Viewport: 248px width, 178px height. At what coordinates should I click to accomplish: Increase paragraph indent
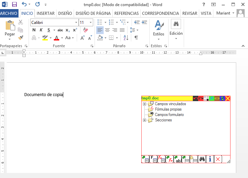coord(144,22)
